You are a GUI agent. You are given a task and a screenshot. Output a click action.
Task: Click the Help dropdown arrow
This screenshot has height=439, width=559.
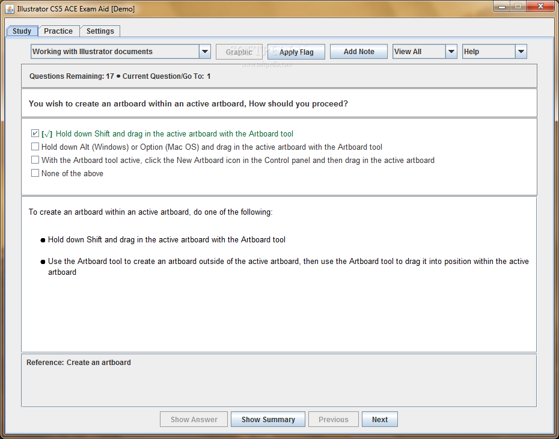[521, 51]
